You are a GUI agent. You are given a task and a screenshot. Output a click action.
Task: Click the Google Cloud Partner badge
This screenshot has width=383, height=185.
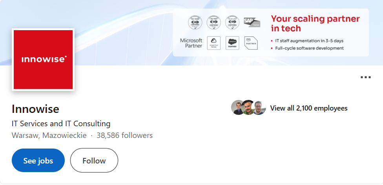click(x=214, y=43)
